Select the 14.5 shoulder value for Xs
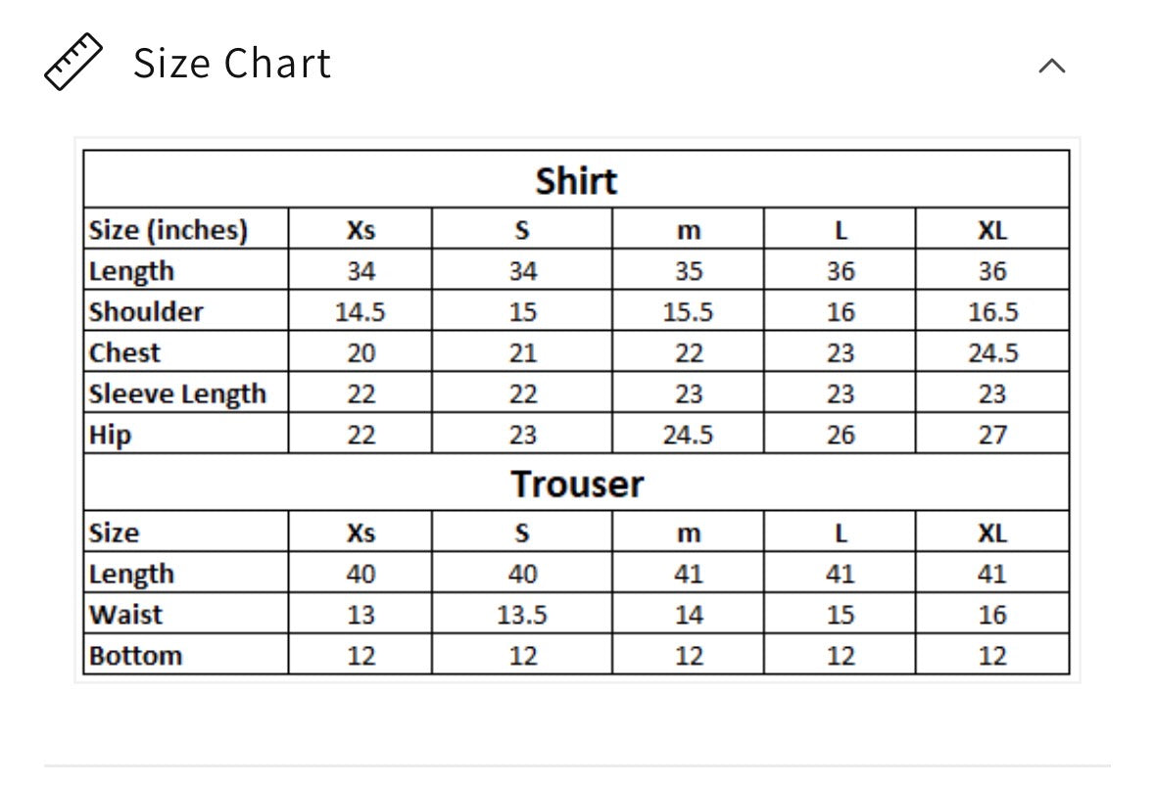This screenshot has width=1155, height=786. pos(361,312)
